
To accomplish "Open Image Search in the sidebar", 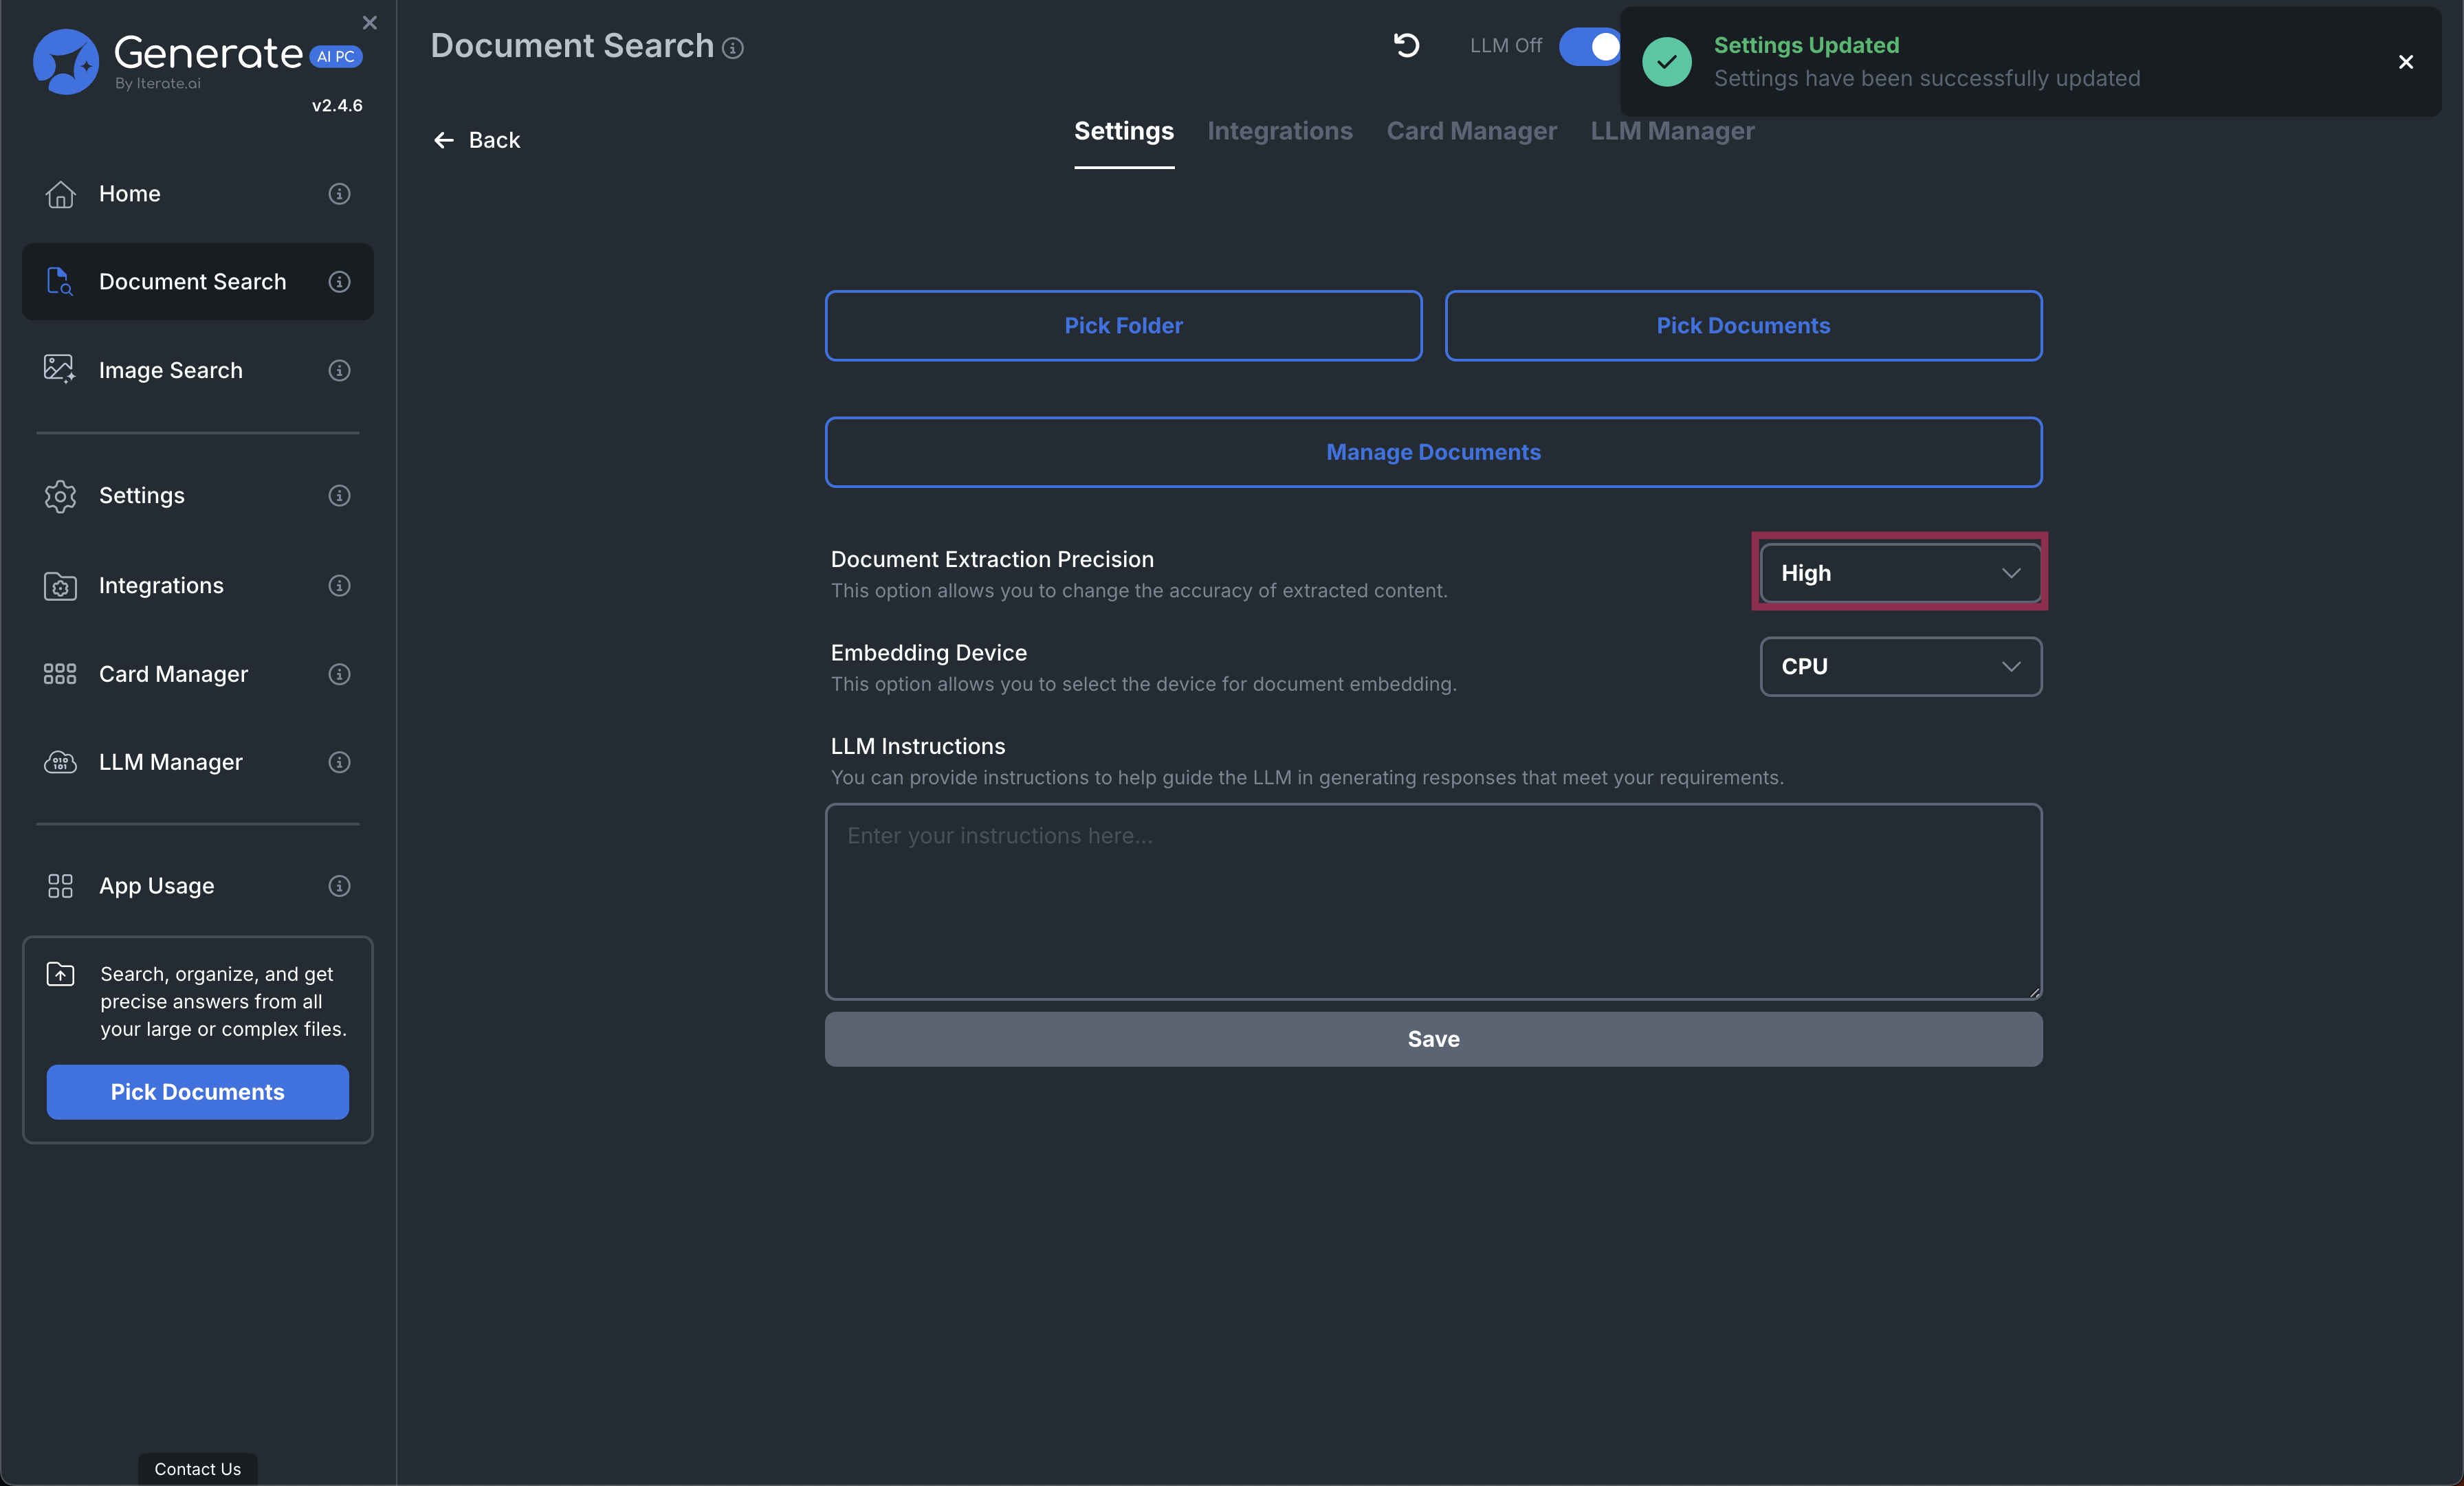I will (198, 370).
